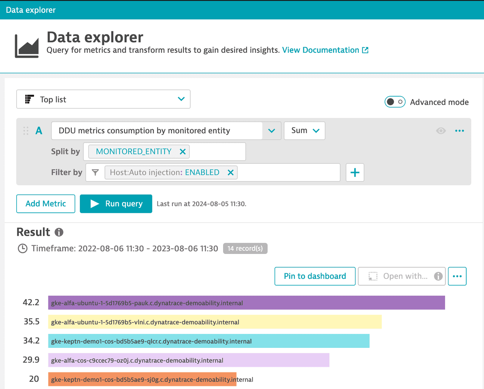
Task: Click the value 29.9
Action: click(x=31, y=360)
